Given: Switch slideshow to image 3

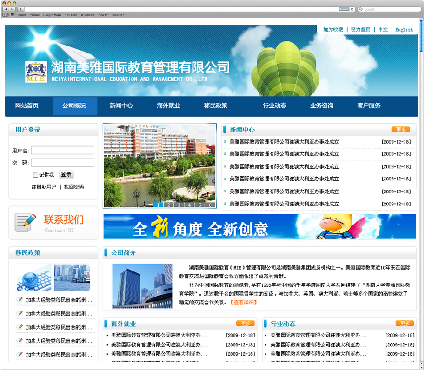Looking at the screenshot, I should click(x=179, y=205).
